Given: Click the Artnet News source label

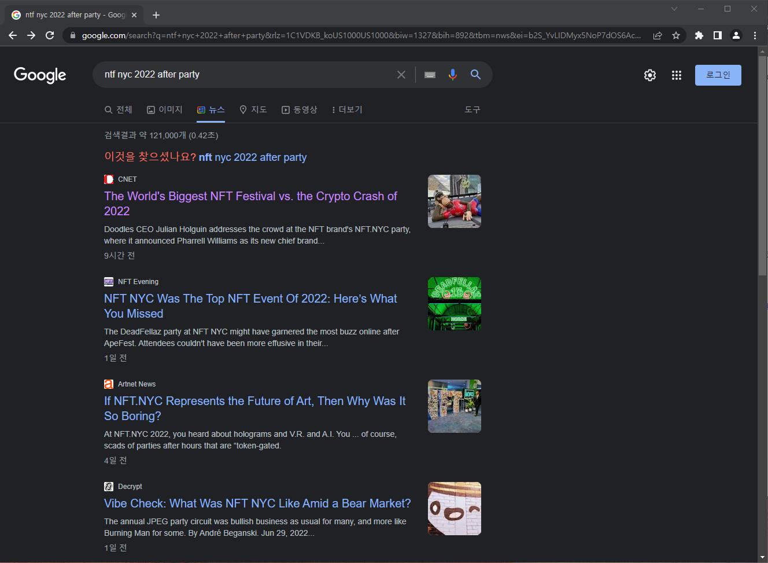Looking at the screenshot, I should pyautogui.click(x=136, y=384).
